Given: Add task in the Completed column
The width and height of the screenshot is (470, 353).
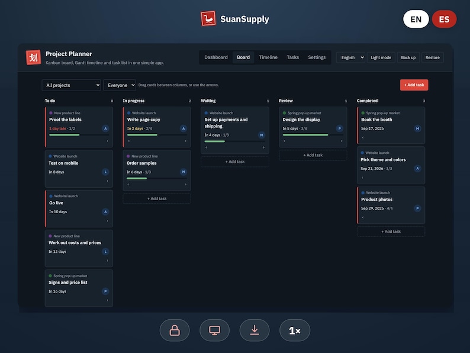Looking at the screenshot, I should tap(391, 232).
